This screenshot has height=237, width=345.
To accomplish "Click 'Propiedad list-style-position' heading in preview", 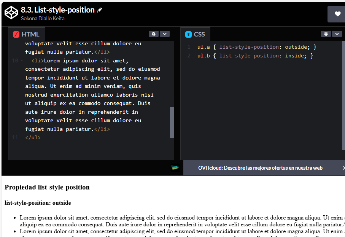I will (47, 187).
